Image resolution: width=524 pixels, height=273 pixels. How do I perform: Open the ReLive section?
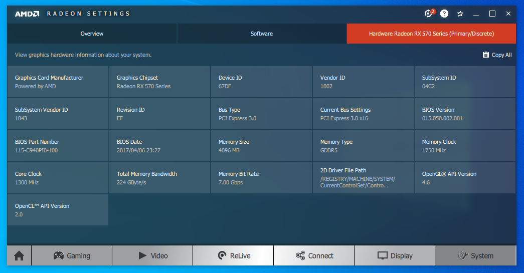pos(233,255)
